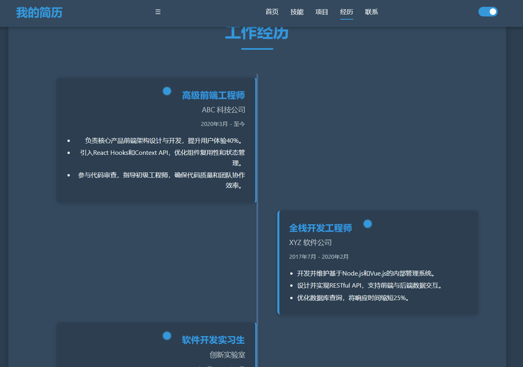Open the hamburger menu icon
The image size is (523, 367).
(158, 12)
